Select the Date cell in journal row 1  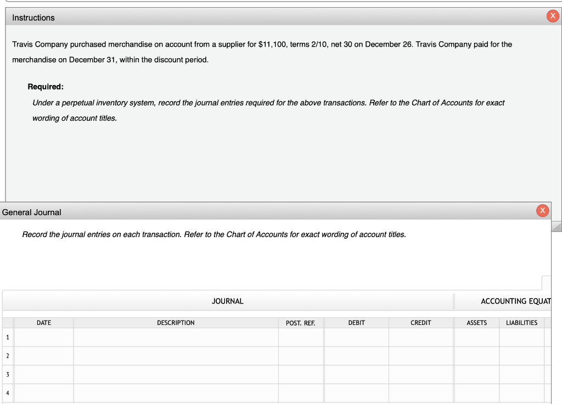point(43,337)
